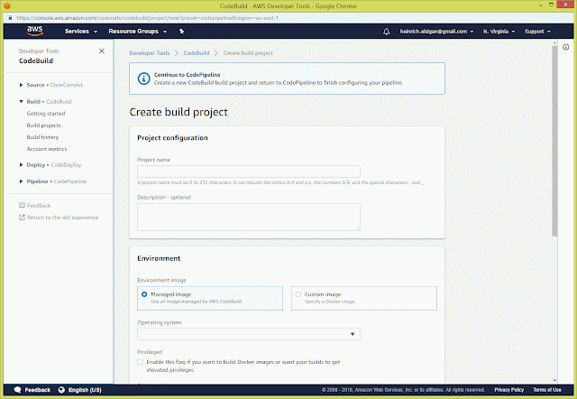577x399 pixels.
Task: Select the Managed image radio option
Action: 144,294
